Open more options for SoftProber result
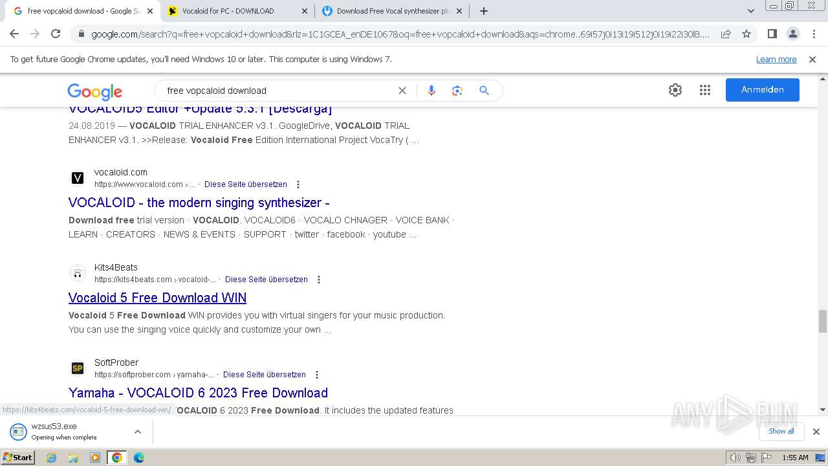This screenshot has width=828, height=466. pos(317,375)
